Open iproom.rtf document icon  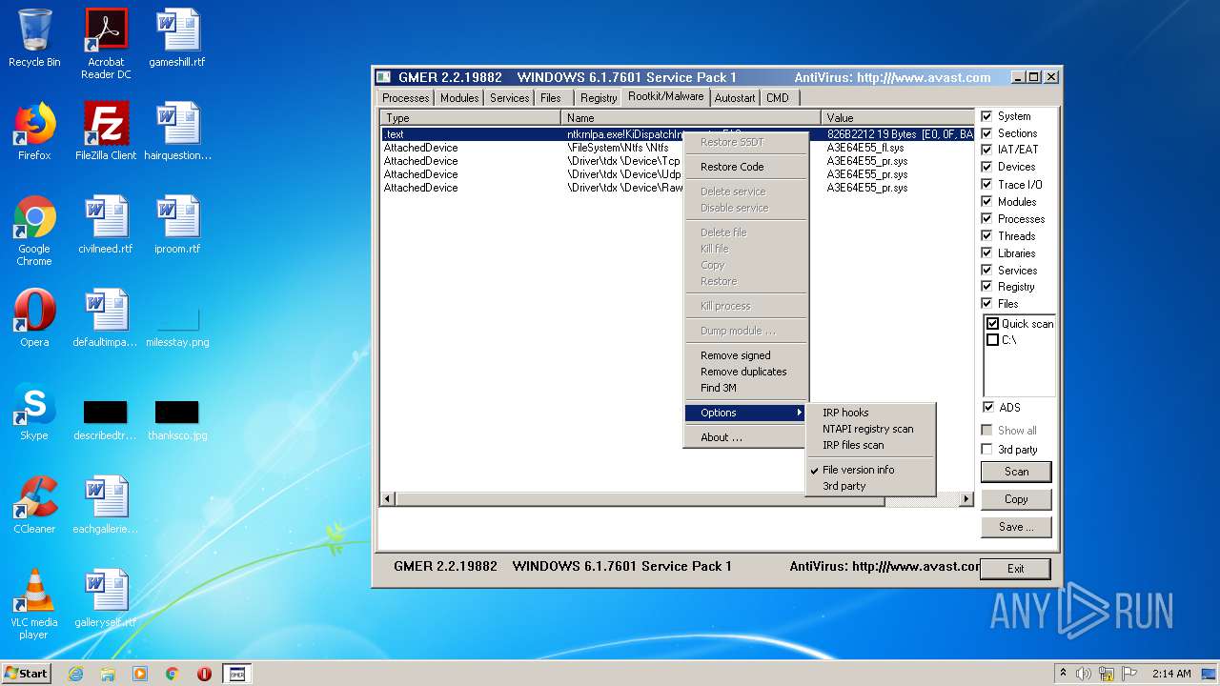pos(177,225)
